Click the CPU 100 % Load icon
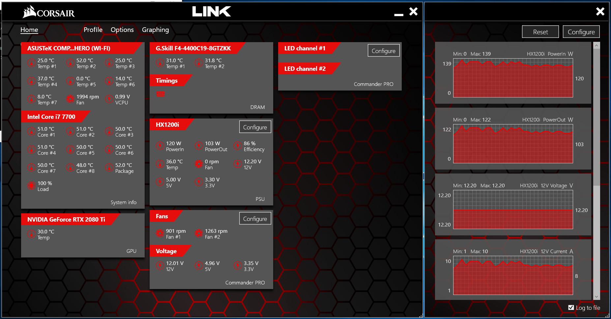The height and width of the screenshot is (319, 611). 31,185
